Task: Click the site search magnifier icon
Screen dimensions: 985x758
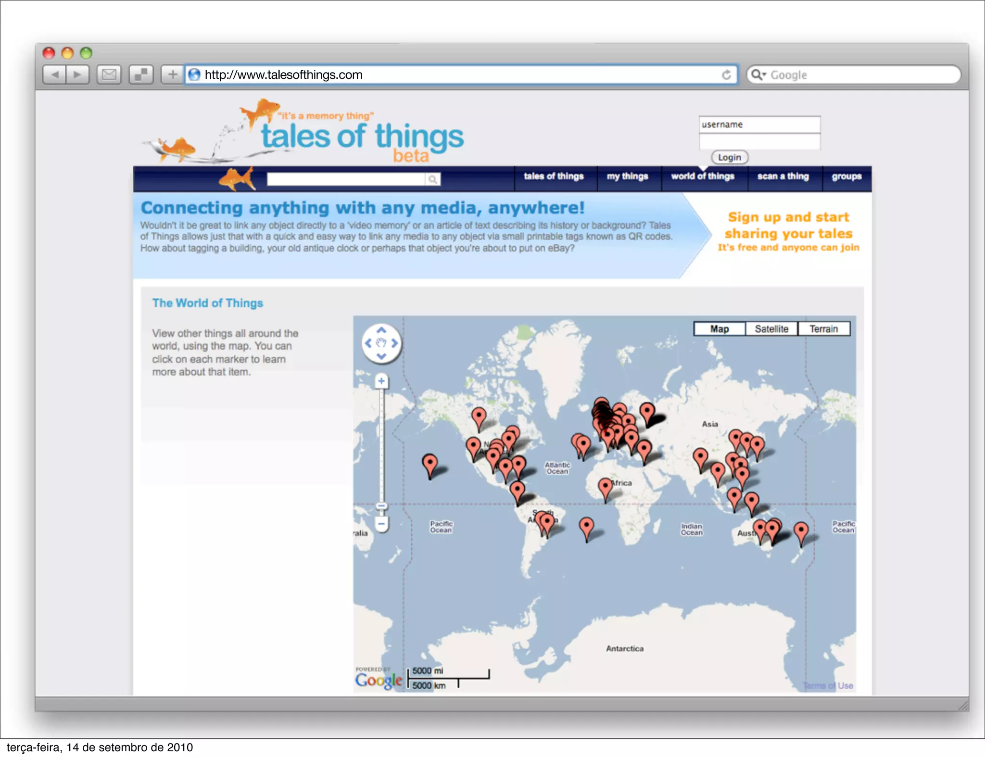Action: pos(432,179)
